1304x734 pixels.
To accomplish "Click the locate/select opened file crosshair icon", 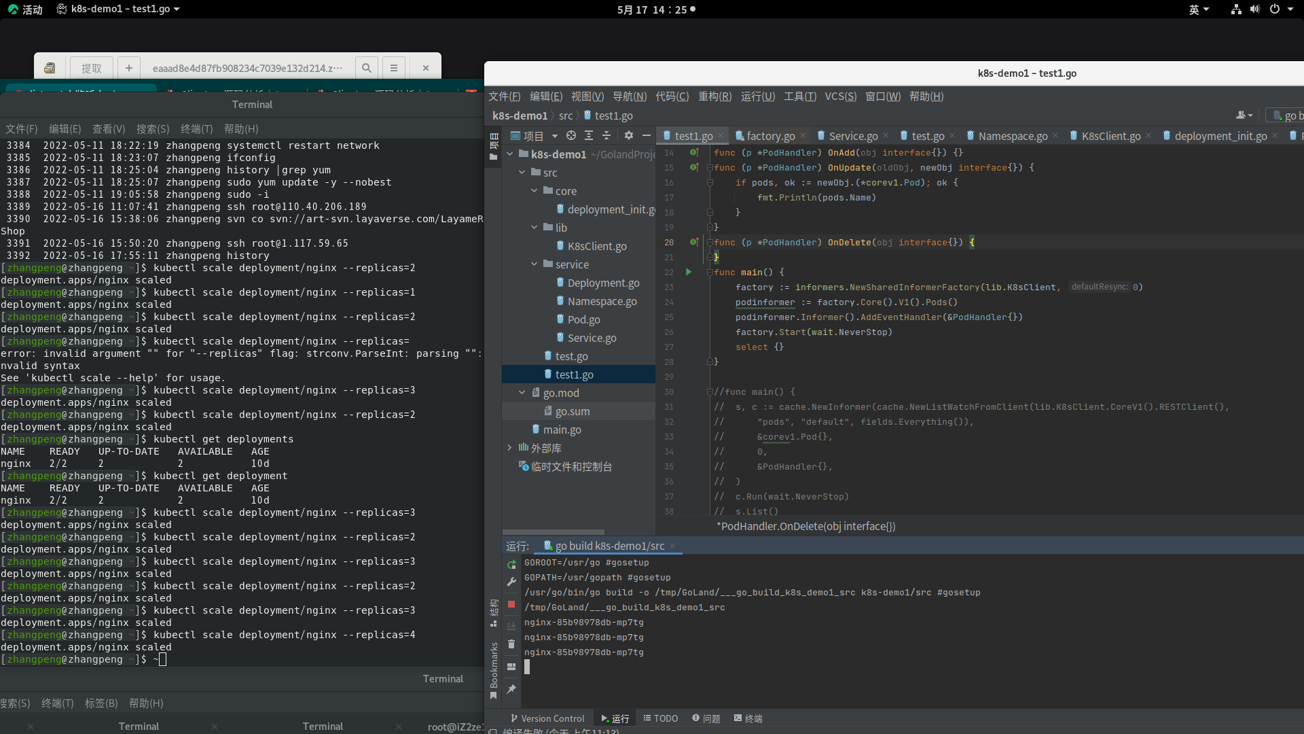I will [570, 136].
